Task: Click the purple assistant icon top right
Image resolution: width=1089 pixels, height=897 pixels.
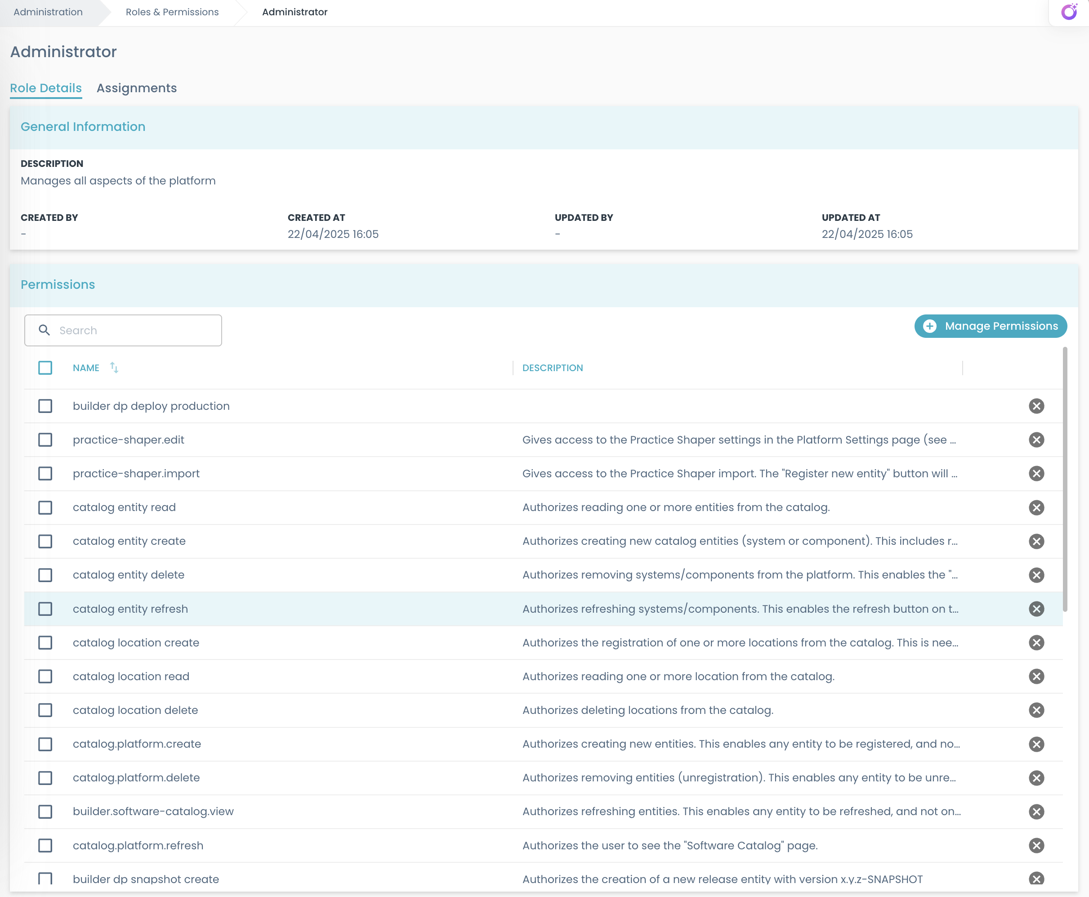Action: coord(1069,12)
